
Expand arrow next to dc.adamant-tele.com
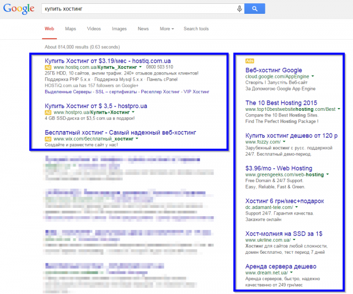297,207
